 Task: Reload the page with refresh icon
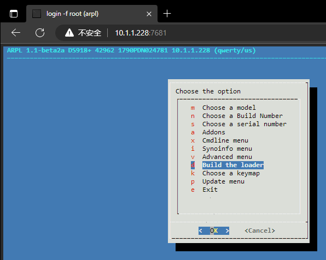pos(40,33)
